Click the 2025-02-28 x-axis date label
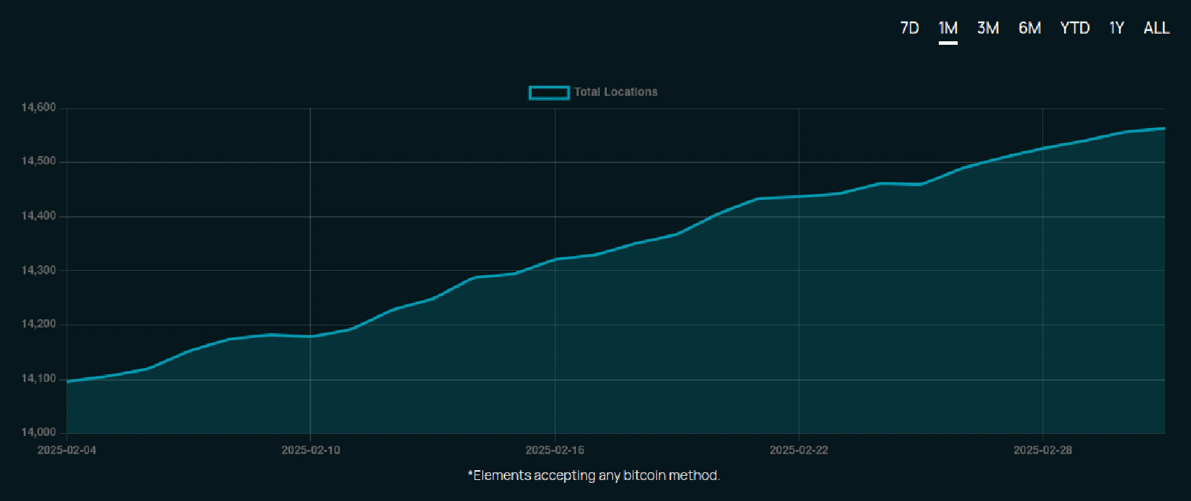The height and width of the screenshot is (501, 1191). point(1042,450)
